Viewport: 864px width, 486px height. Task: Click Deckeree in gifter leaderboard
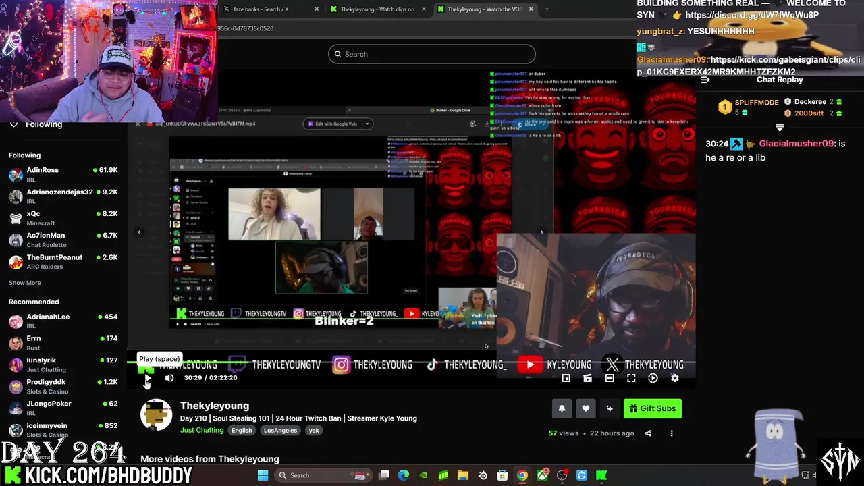810,102
